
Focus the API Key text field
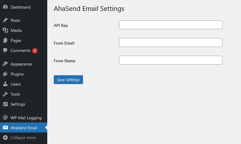(x=171, y=25)
